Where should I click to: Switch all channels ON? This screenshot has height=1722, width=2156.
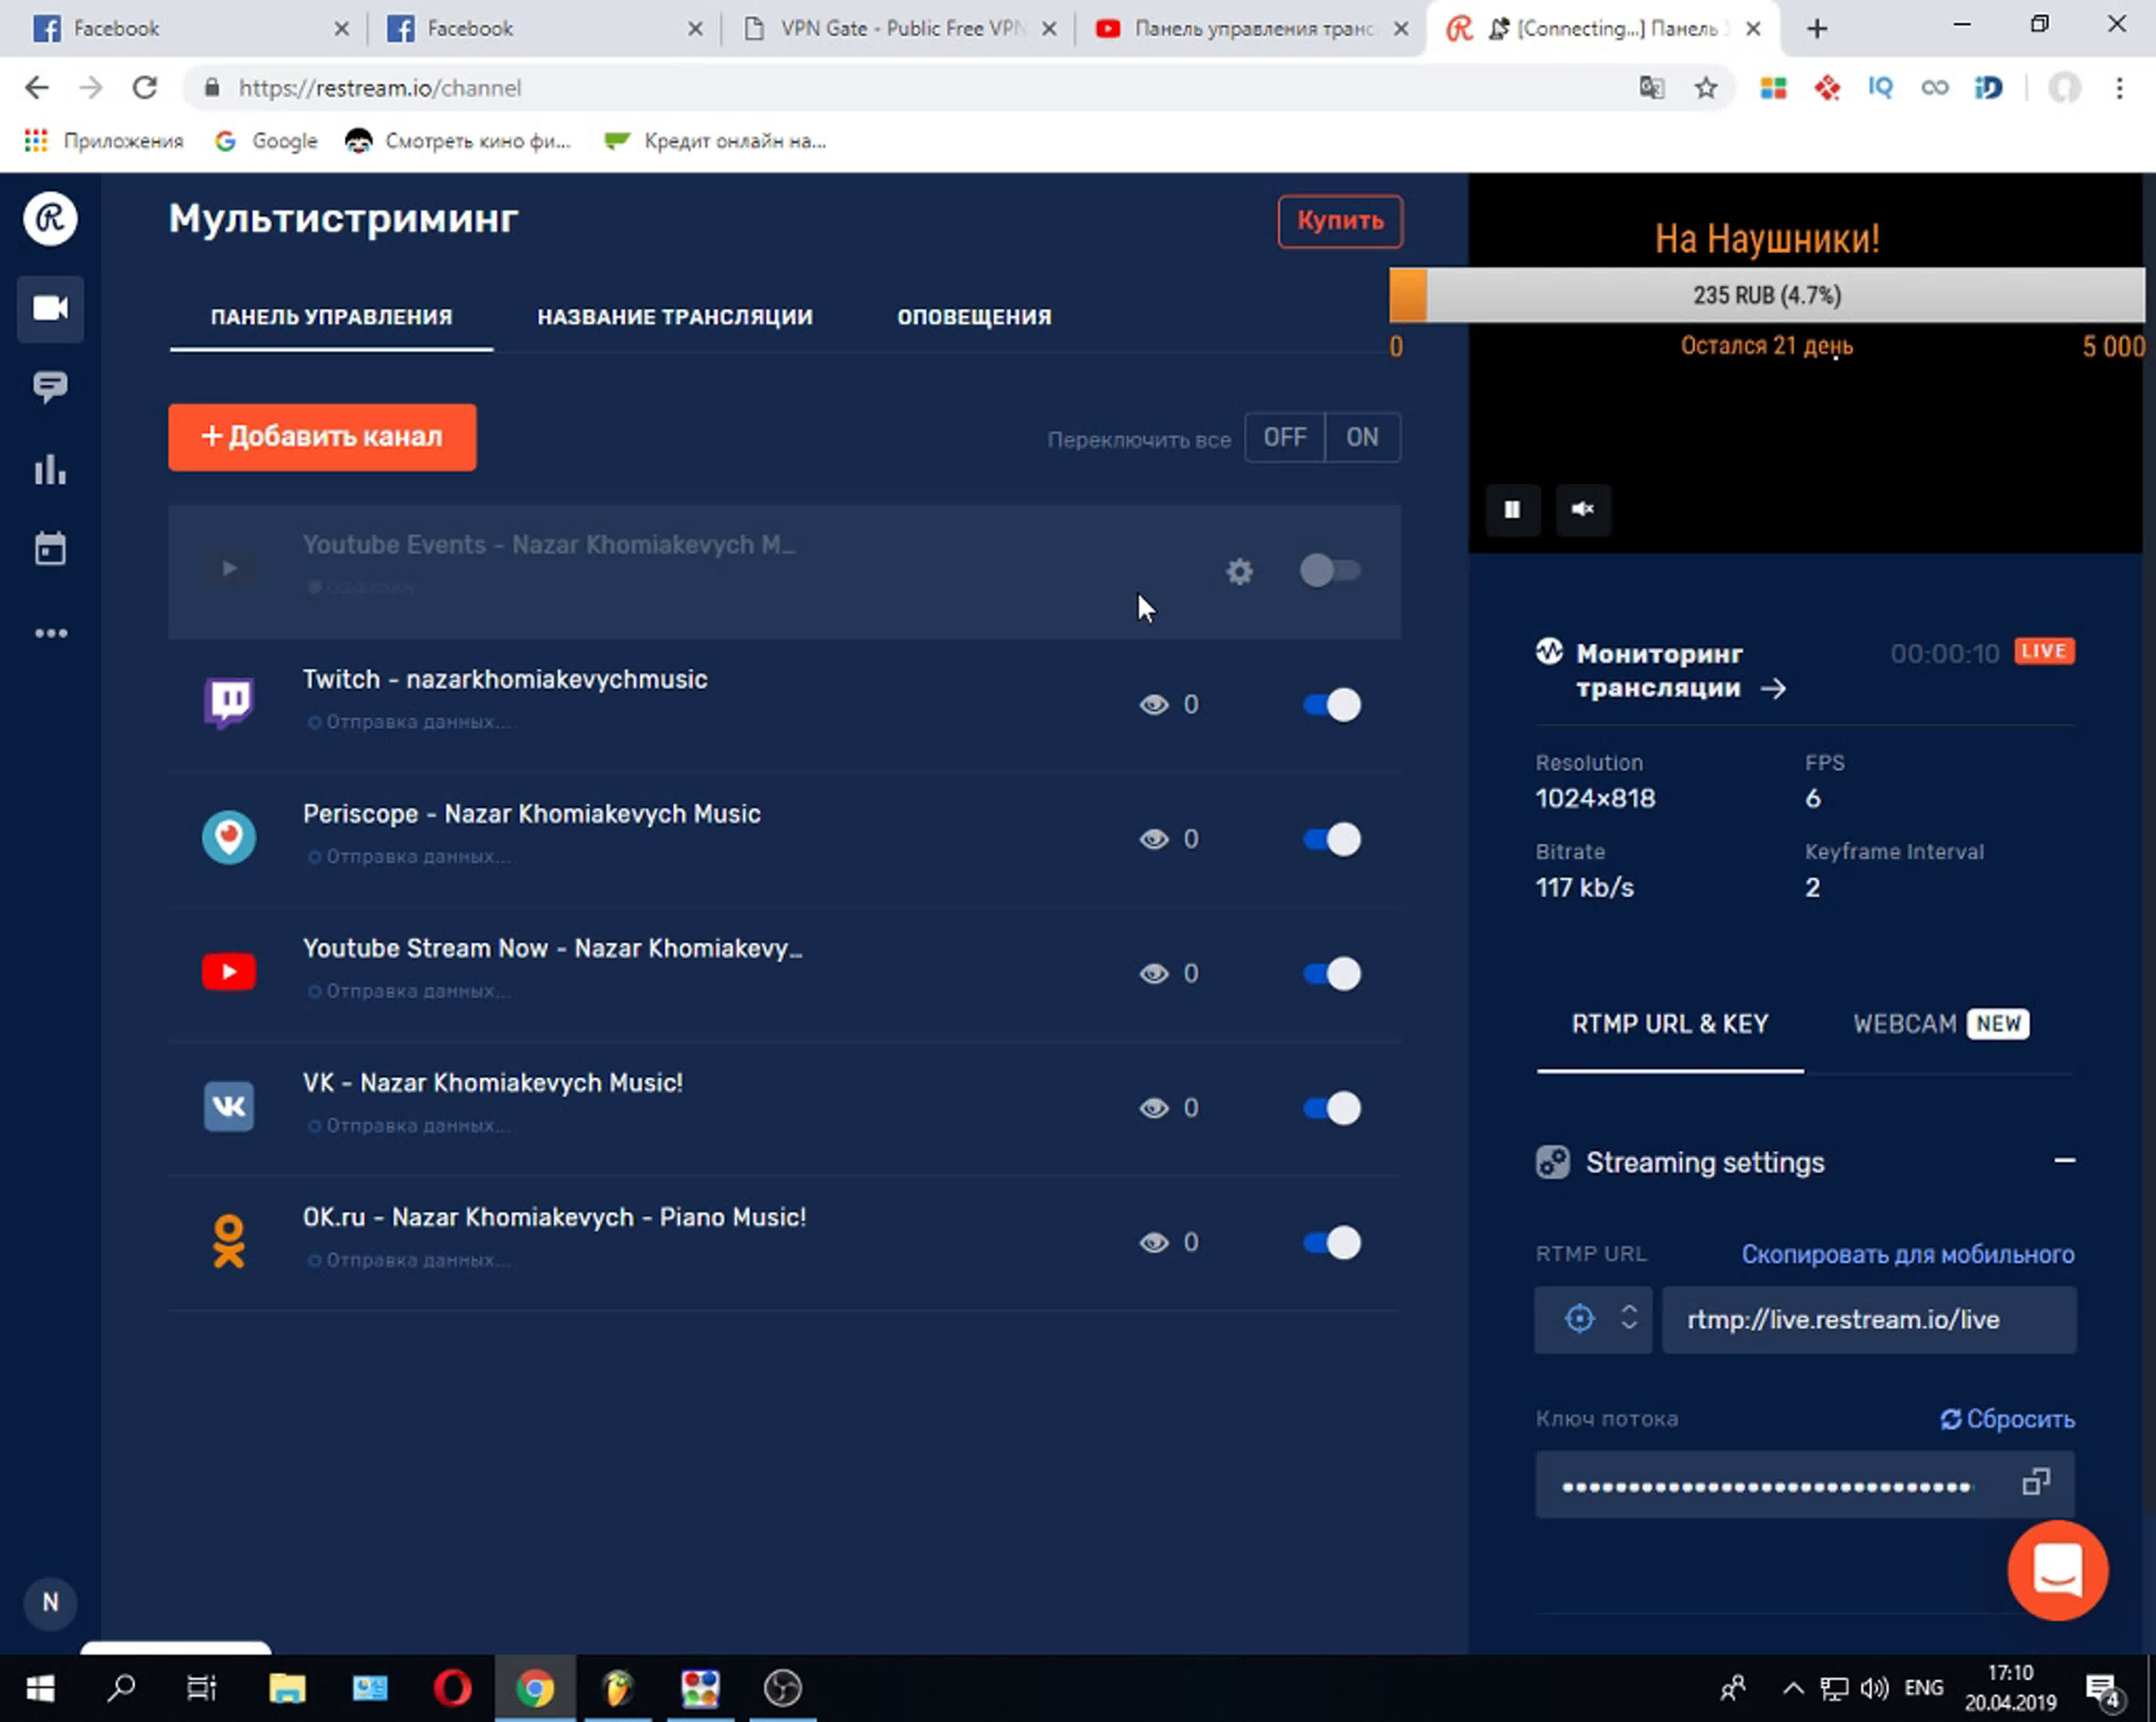point(1362,437)
